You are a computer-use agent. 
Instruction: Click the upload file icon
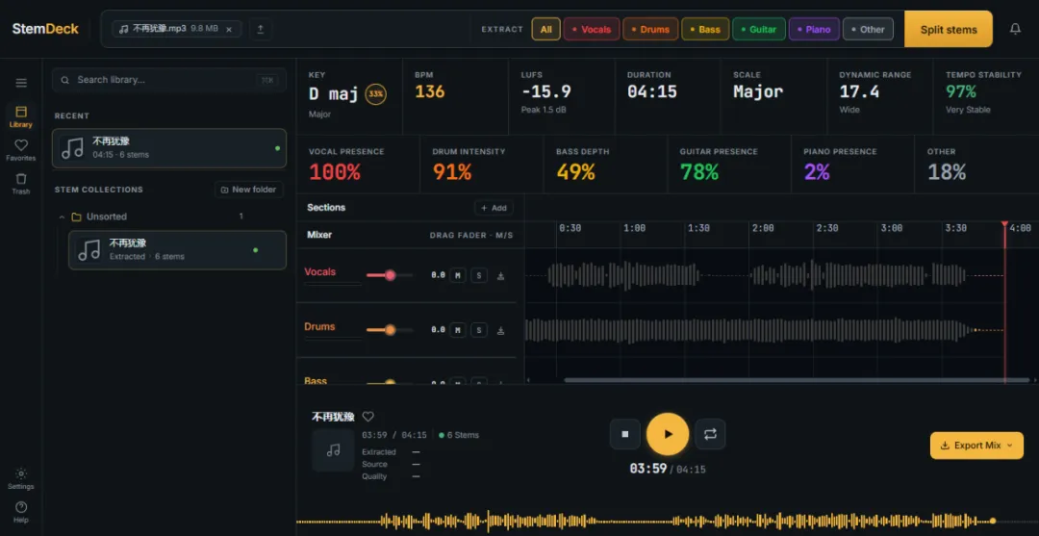pos(261,29)
